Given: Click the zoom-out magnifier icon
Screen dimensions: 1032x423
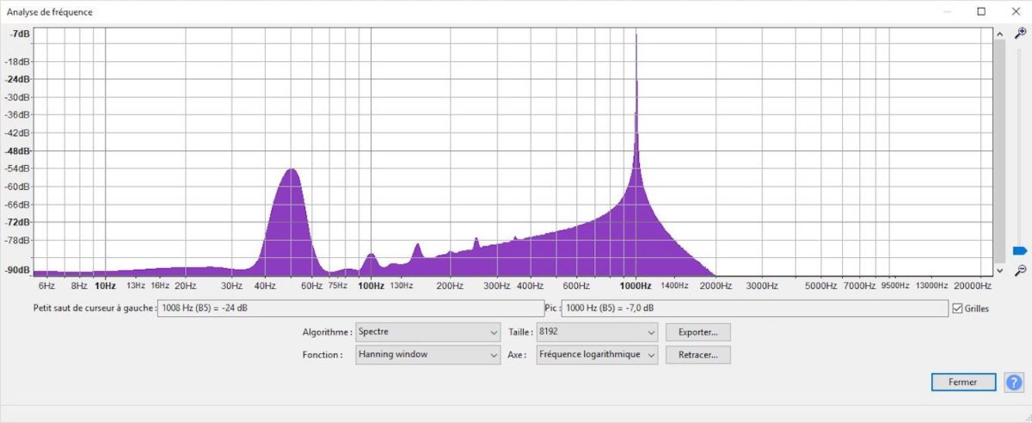Looking at the screenshot, I should pyautogui.click(x=1020, y=270).
